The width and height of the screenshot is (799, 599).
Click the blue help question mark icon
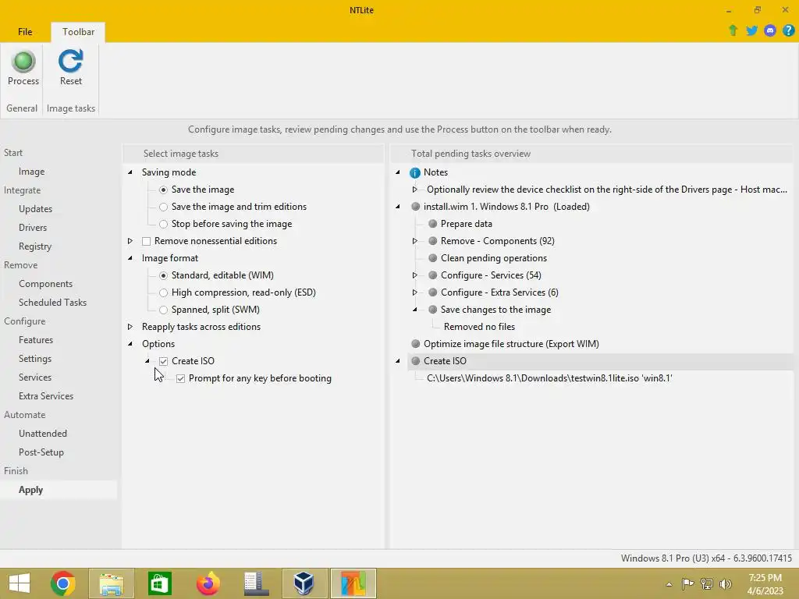788,30
